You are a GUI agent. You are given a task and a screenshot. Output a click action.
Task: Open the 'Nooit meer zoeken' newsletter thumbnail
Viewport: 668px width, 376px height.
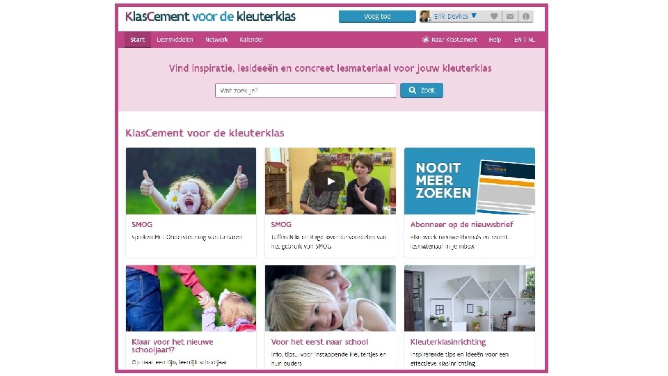[470, 181]
